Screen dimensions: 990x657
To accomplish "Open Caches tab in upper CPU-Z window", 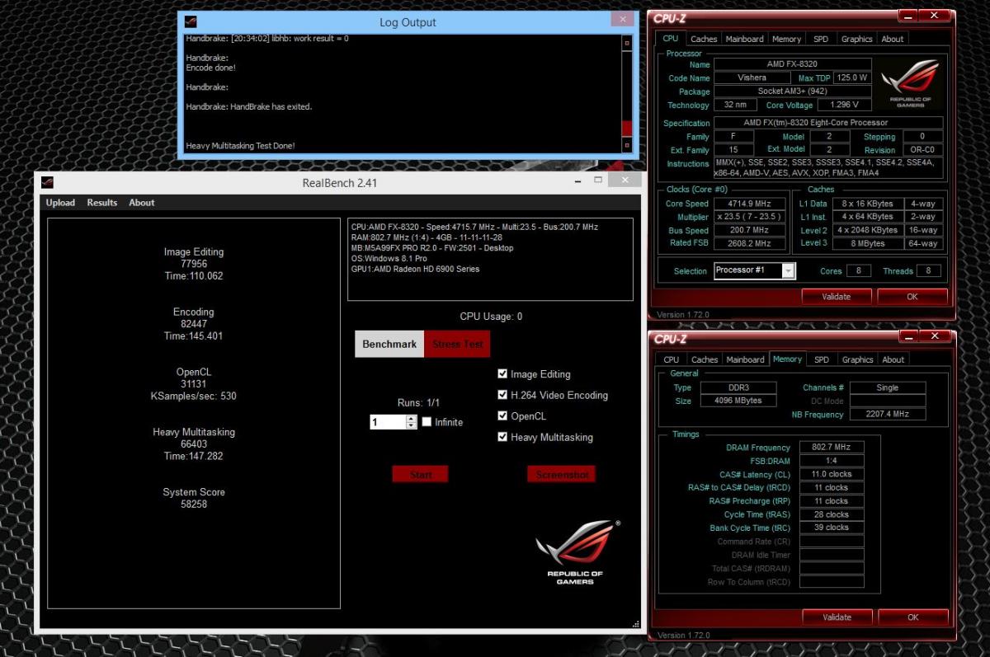I will coord(704,39).
